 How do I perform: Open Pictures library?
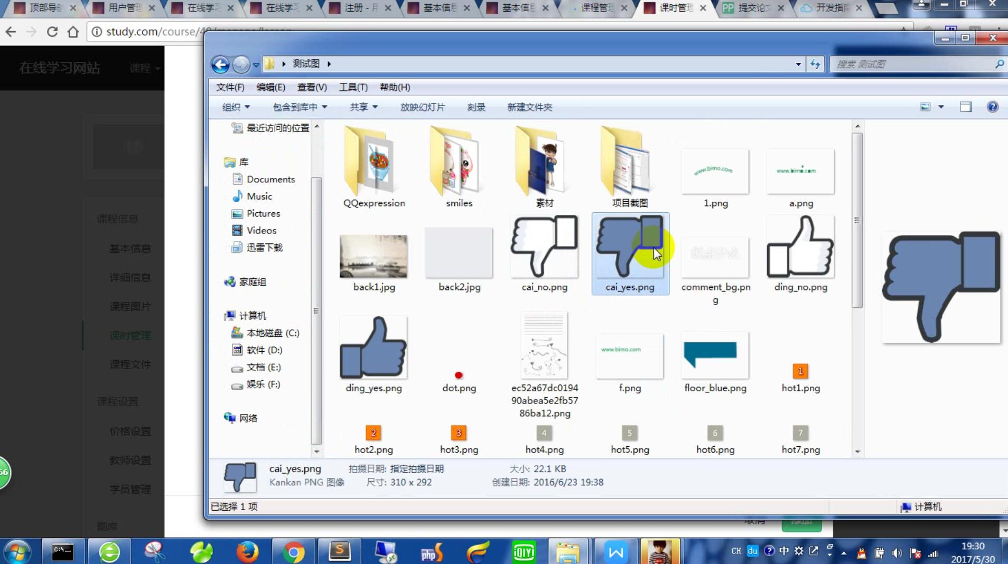pos(256,213)
